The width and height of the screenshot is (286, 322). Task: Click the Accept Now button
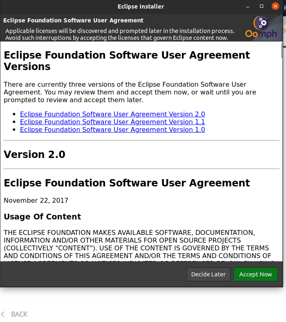tap(255, 274)
